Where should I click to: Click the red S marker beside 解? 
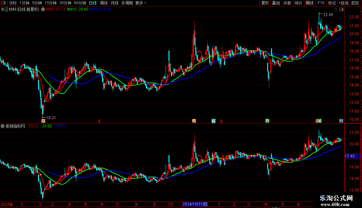coord(221,121)
